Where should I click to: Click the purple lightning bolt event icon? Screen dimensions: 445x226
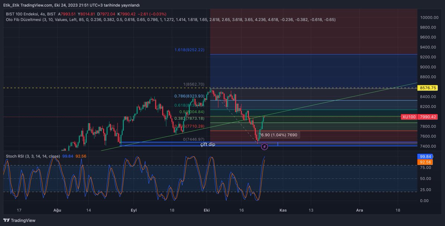click(265, 147)
